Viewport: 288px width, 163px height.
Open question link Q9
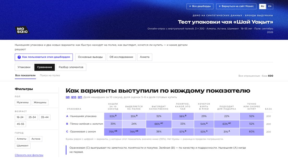pos(68,97)
